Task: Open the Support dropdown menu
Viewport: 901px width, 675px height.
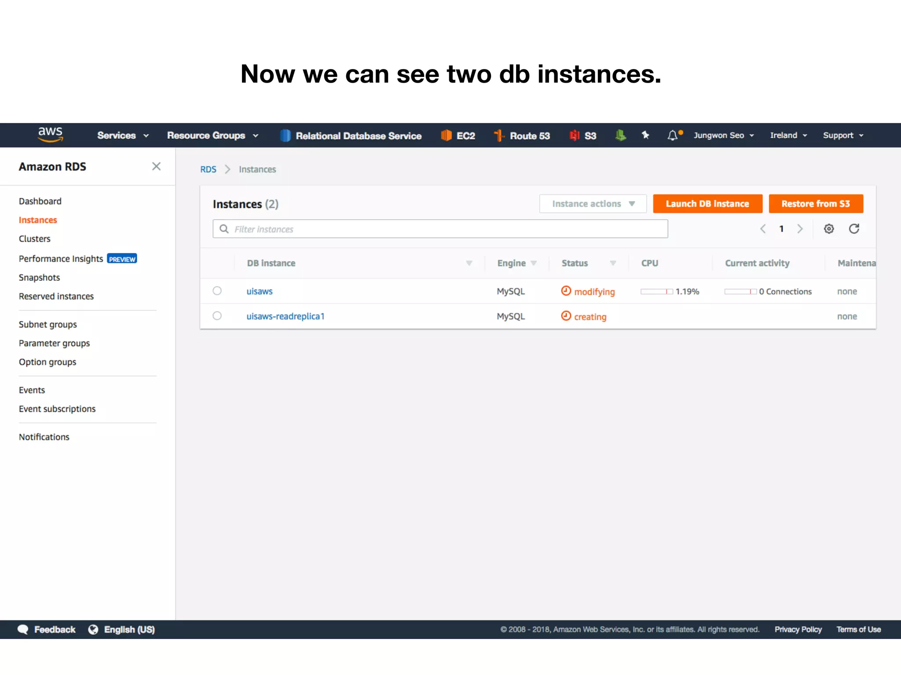Action: point(843,135)
